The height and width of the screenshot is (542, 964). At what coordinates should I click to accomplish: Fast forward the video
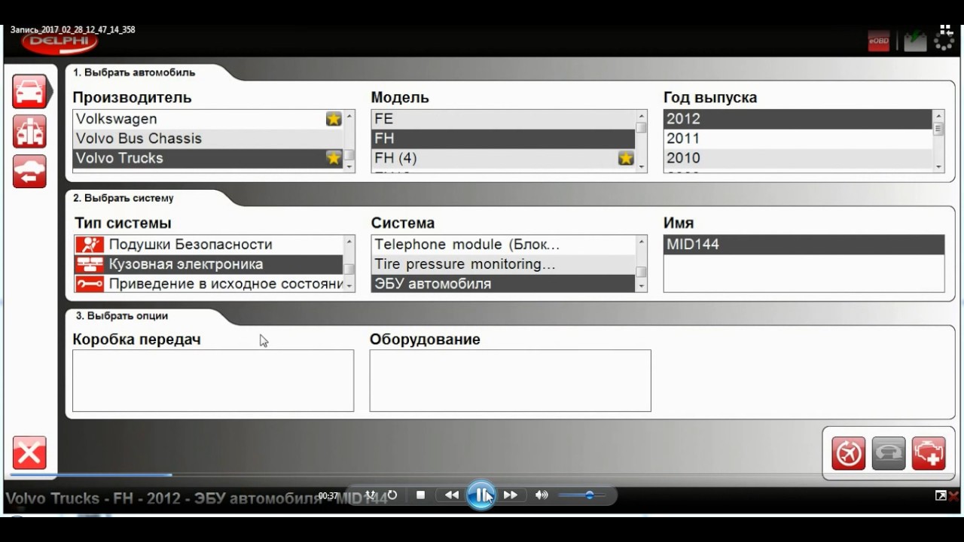point(511,495)
